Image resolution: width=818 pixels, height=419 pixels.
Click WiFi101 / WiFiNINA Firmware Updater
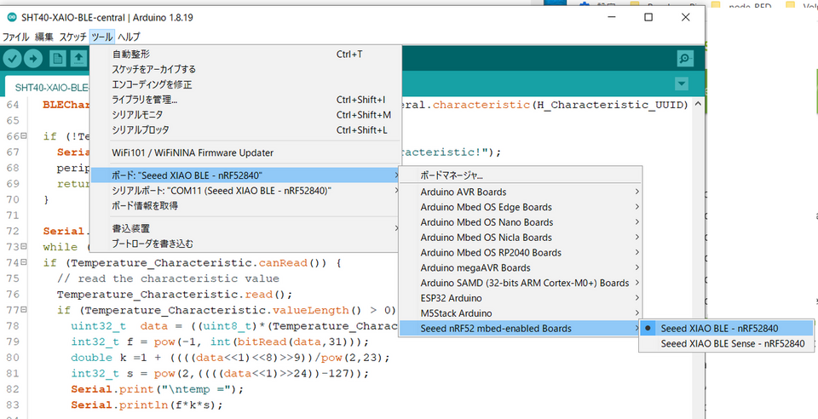tap(193, 153)
